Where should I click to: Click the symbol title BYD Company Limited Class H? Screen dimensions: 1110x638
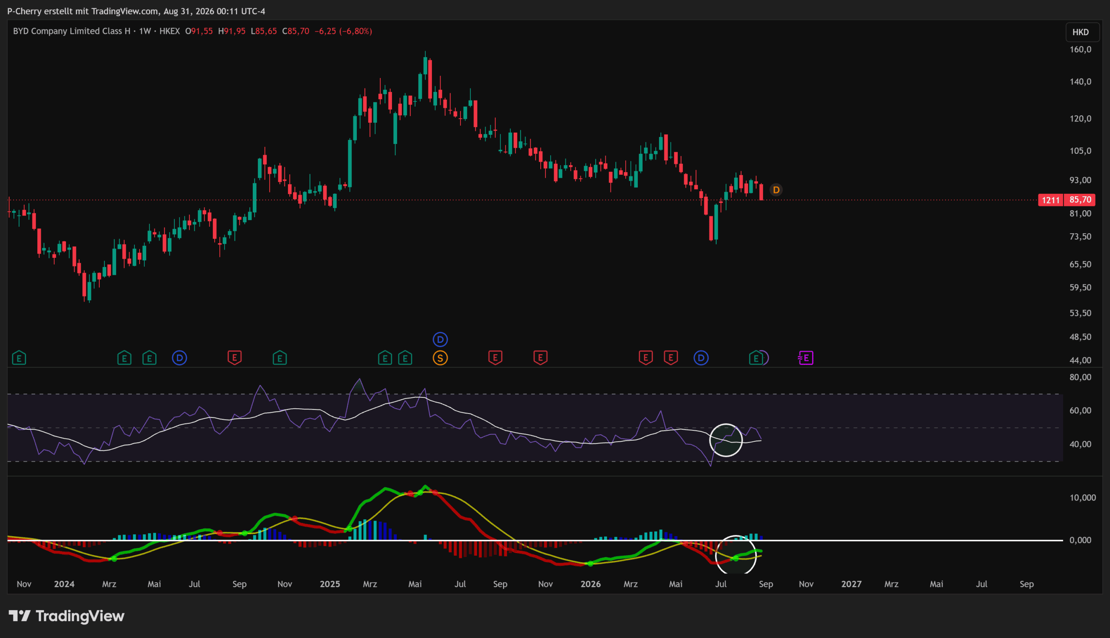(x=72, y=31)
